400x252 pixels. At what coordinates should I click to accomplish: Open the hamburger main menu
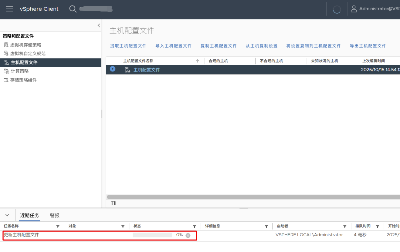coord(9,9)
